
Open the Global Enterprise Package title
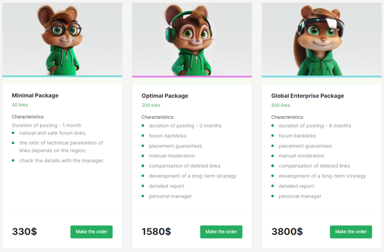307,96
